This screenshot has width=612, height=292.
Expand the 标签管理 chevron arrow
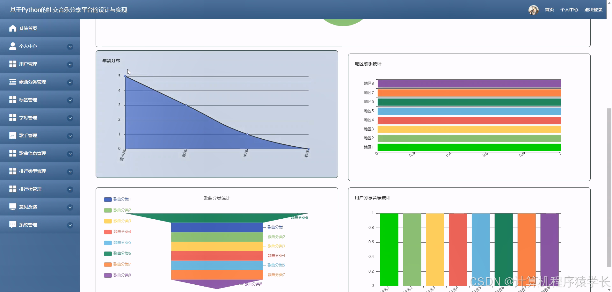click(70, 100)
